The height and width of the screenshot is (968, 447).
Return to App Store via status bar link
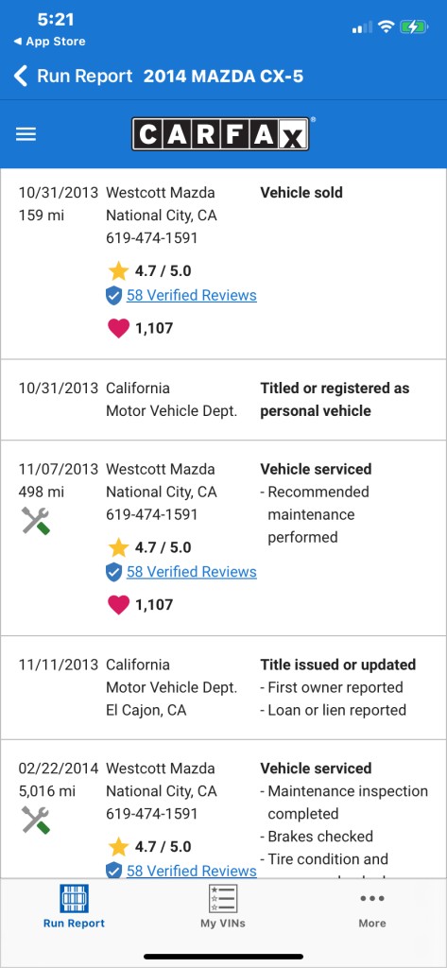(x=49, y=42)
